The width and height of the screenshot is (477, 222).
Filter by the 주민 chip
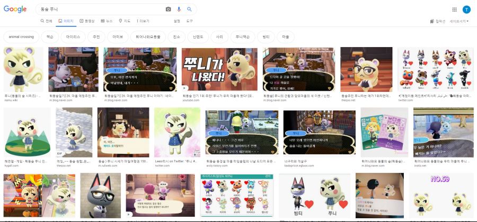[96, 37]
